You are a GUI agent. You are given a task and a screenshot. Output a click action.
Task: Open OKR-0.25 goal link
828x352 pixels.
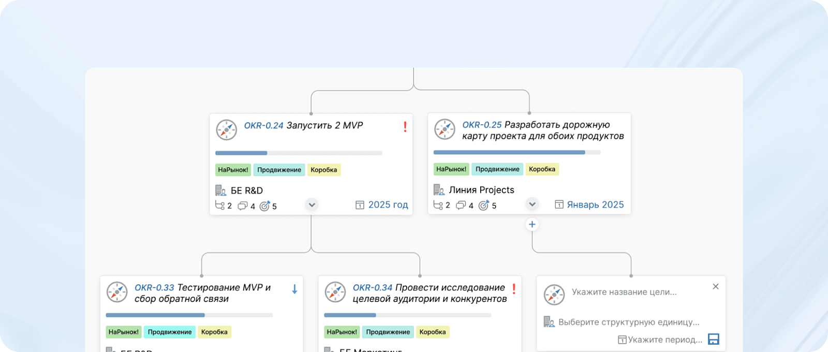pyautogui.click(x=482, y=125)
